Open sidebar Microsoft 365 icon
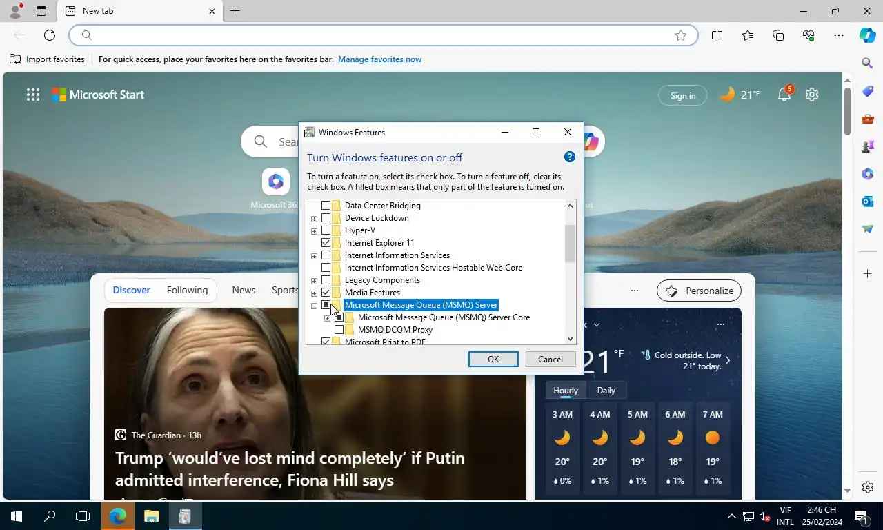 point(868,174)
